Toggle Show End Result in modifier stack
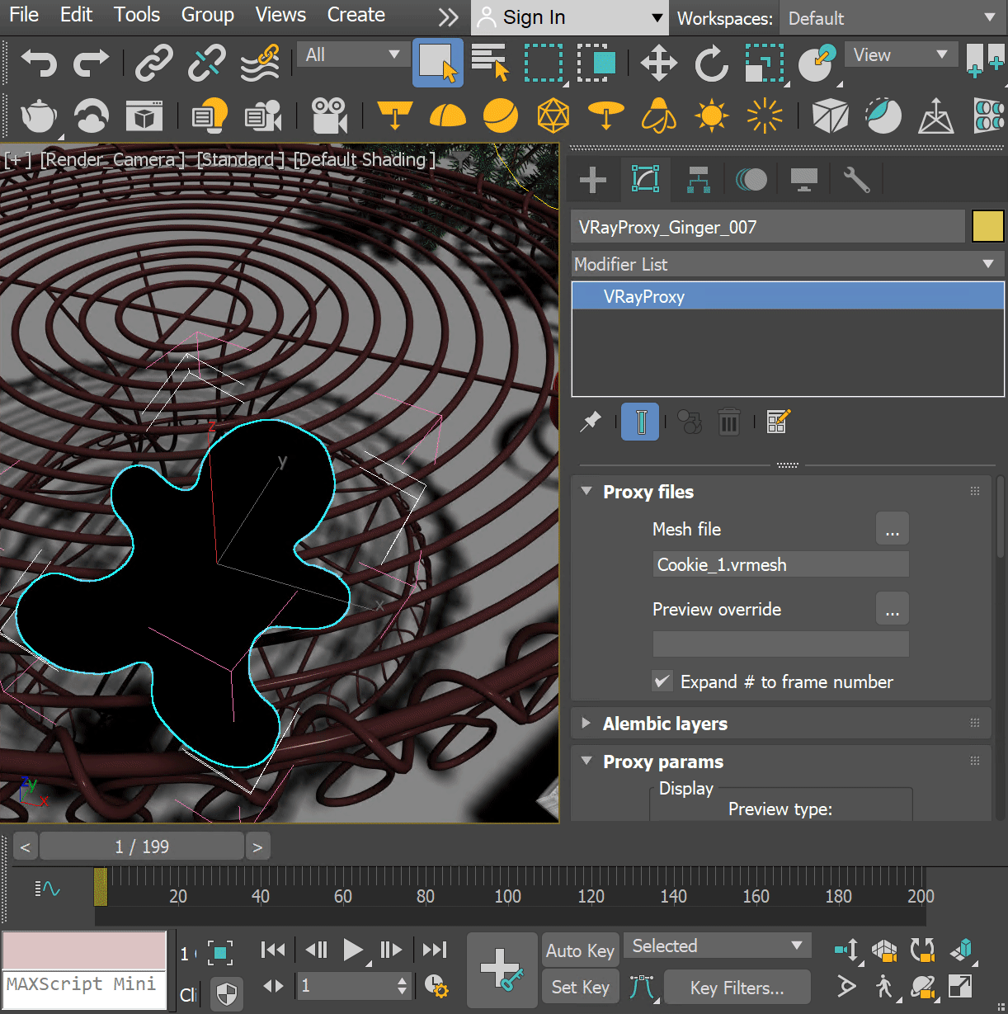 point(640,422)
